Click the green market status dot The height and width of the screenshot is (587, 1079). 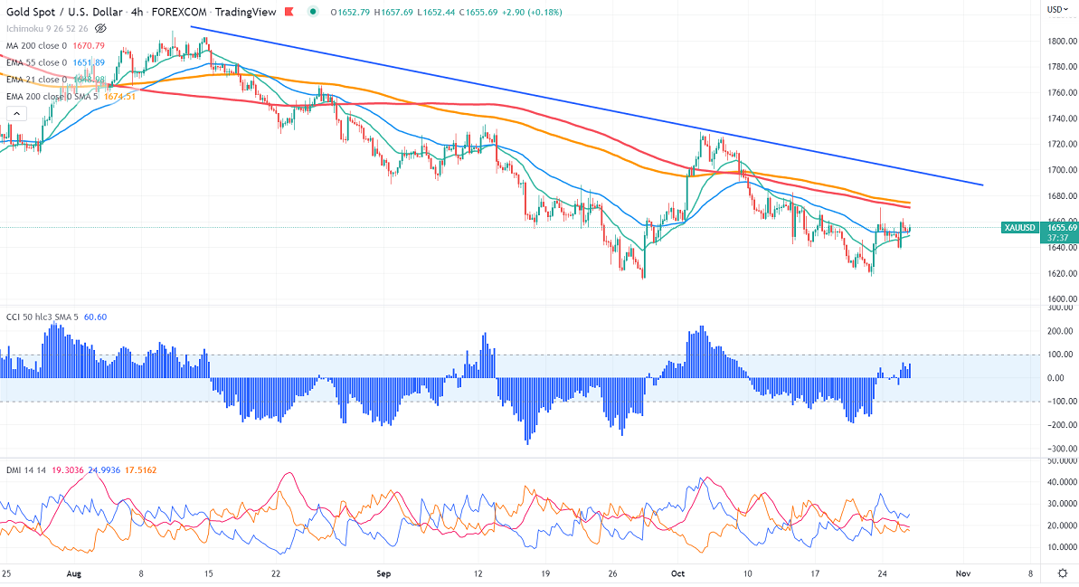[313, 12]
